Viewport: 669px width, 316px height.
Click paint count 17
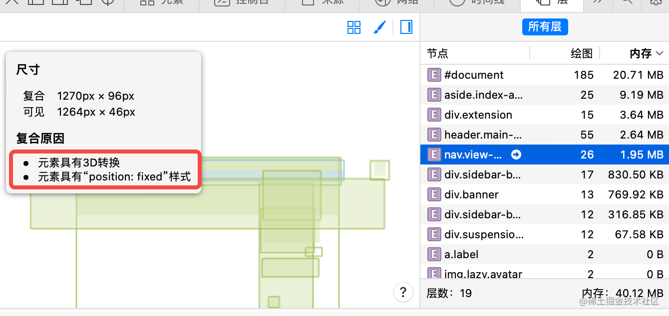click(587, 174)
